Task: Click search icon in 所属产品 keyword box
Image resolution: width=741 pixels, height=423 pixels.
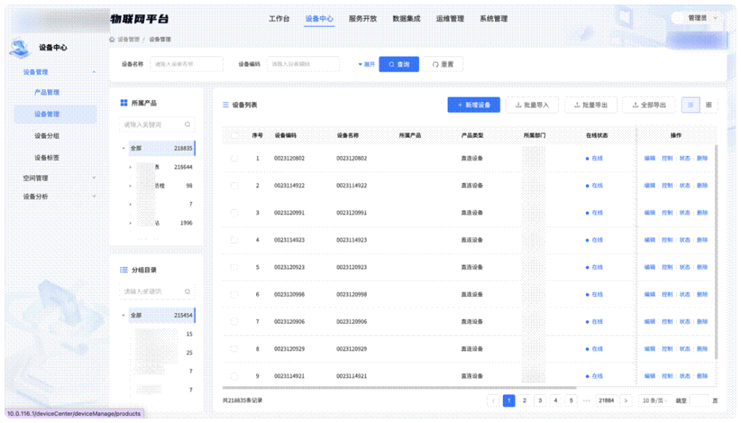Action: 187,124
